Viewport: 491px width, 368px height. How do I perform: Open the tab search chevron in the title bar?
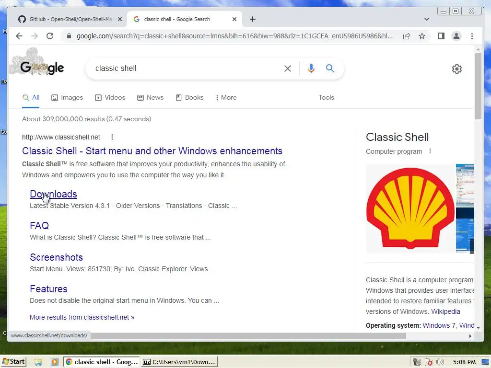point(426,19)
